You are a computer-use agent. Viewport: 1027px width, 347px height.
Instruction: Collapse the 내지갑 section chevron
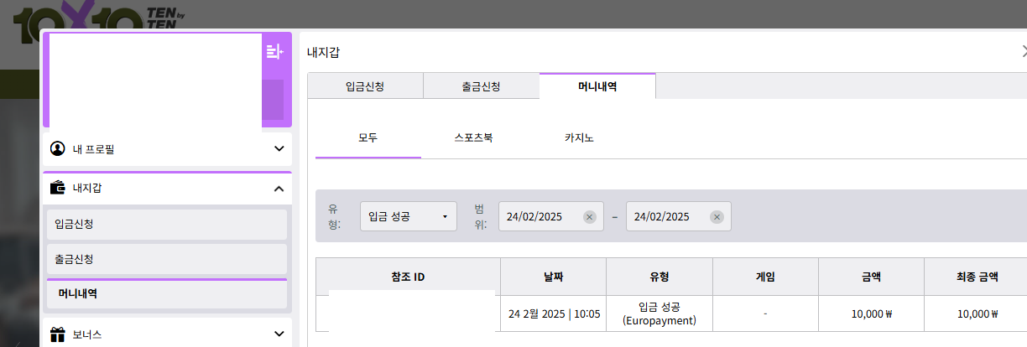tap(279, 189)
